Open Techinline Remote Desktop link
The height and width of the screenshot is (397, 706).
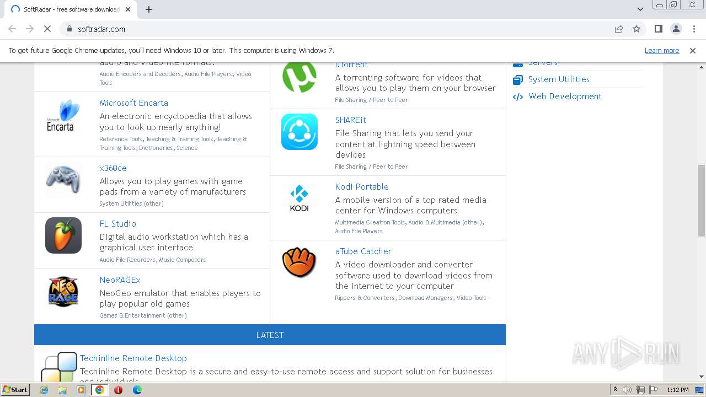click(133, 358)
